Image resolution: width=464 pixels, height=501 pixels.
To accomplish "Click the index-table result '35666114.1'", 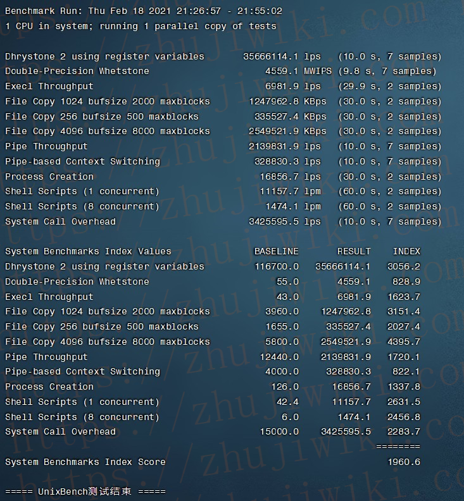I will coord(343,266).
